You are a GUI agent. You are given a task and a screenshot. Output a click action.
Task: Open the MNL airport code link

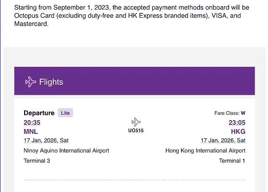pyautogui.click(x=31, y=132)
